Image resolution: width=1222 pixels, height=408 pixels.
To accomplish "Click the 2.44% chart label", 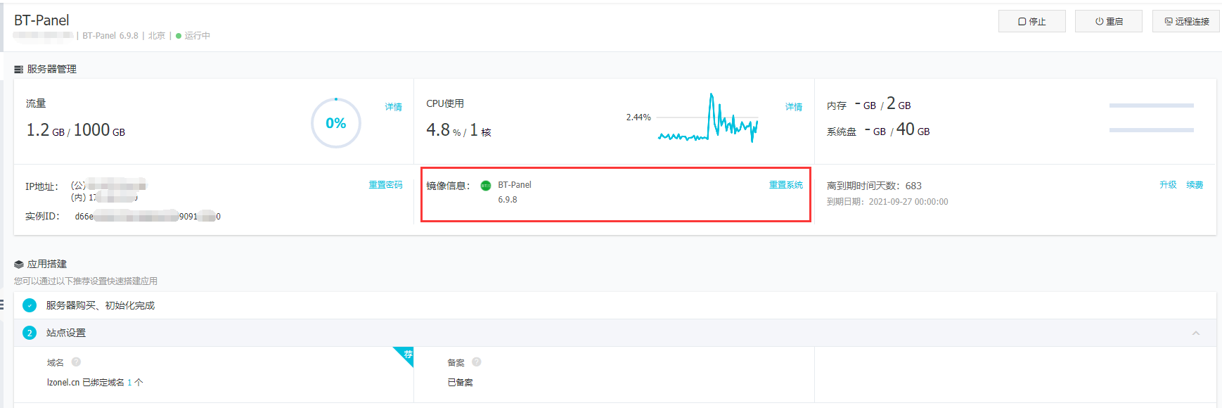I will [638, 117].
